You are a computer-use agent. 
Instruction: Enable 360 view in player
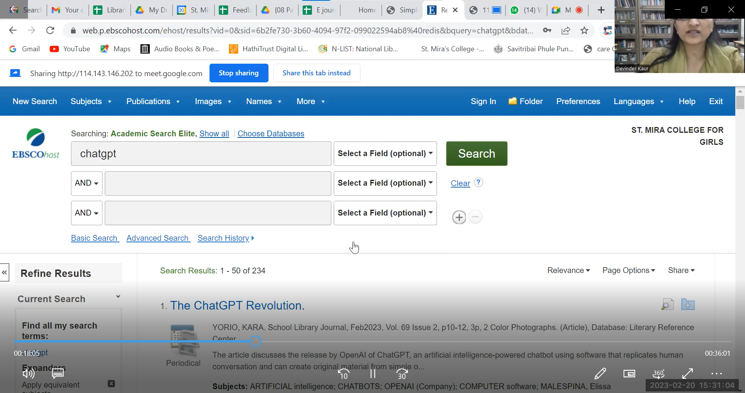[x=658, y=374]
